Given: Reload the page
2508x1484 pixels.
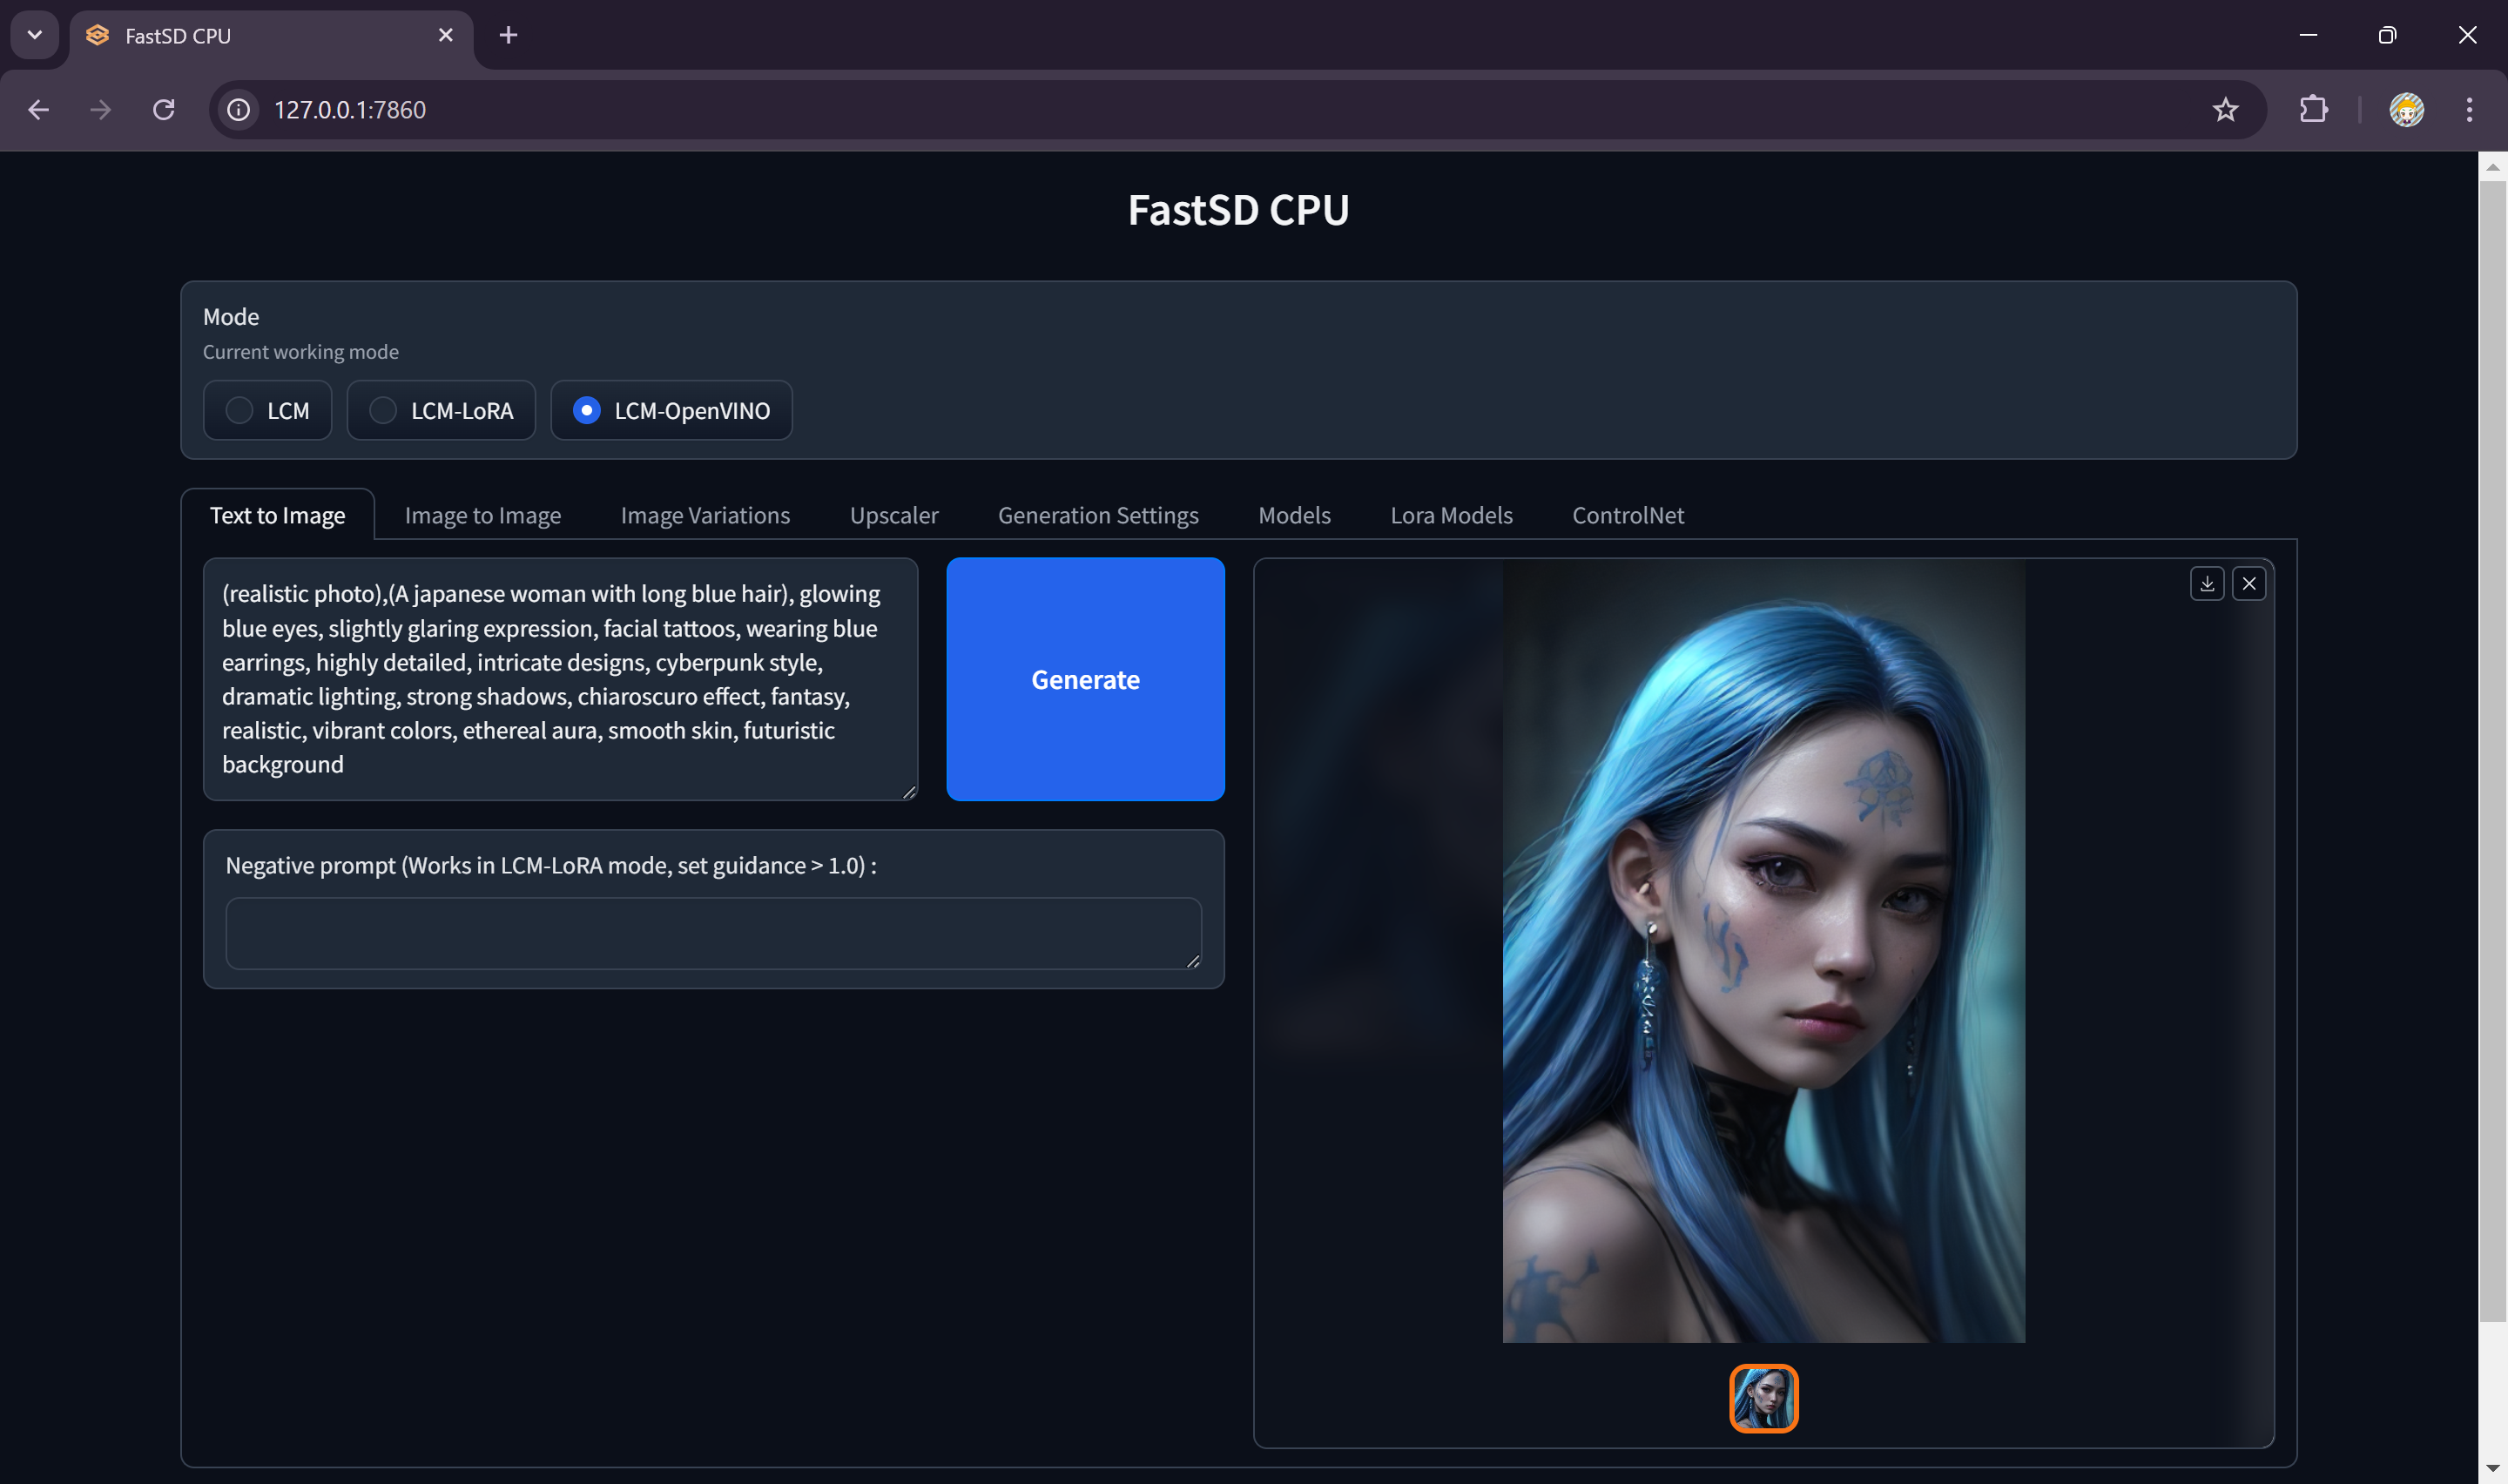Looking at the screenshot, I should tap(164, 110).
